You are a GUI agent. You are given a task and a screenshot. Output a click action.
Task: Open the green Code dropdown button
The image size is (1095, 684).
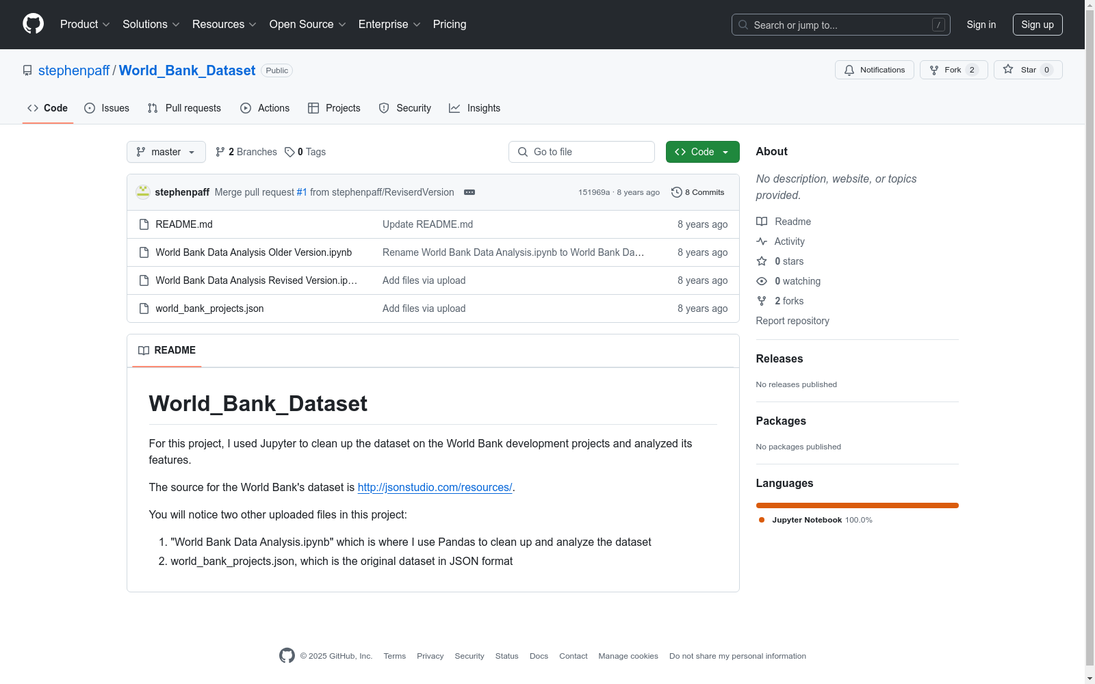702,152
